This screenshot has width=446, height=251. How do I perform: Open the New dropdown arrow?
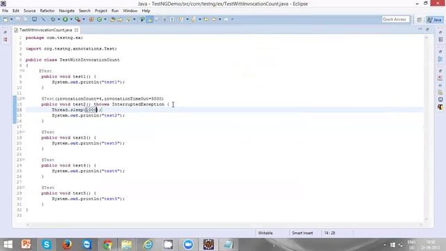click(x=11, y=20)
